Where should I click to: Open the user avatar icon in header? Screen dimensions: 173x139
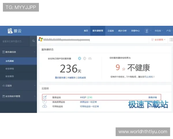pyautogui.click(x=147, y=31)
